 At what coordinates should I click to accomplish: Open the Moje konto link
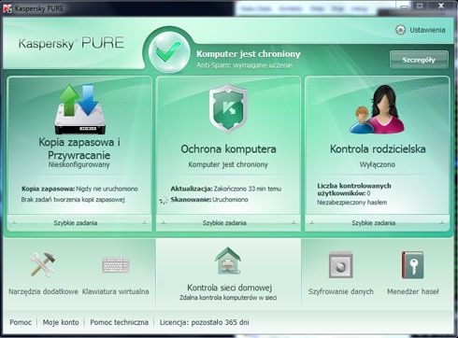[61, 322]
